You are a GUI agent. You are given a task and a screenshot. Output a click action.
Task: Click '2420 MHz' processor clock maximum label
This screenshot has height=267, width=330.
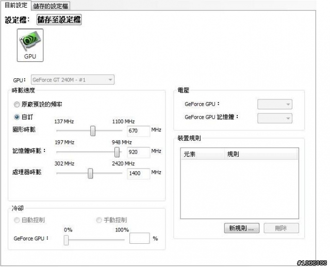click(x=123, y=163)
